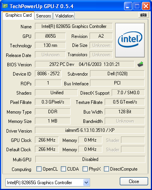152x190 pixels.
Task: Click the Bus Interface field showing PCI
Action: point(117,83)
